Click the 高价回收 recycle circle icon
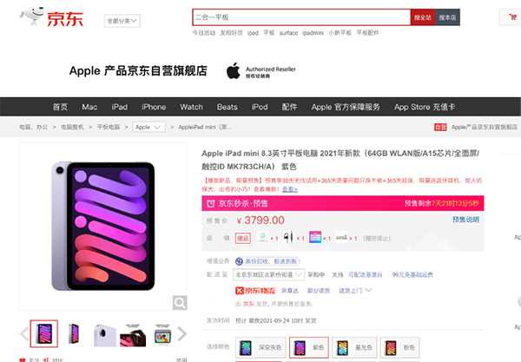Image resolution: width=521 pixels, height=362 pixels. [239, 261]
